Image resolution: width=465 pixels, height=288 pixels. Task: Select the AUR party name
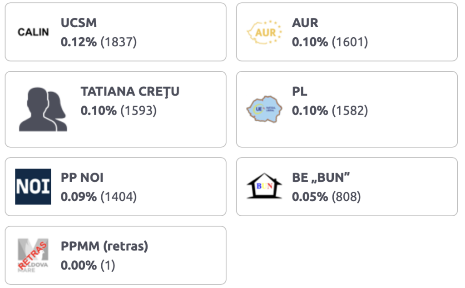(x=305, y=23)
